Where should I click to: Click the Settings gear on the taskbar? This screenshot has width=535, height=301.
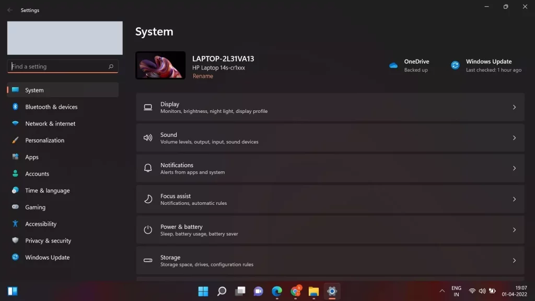click(x=332, y=291)
